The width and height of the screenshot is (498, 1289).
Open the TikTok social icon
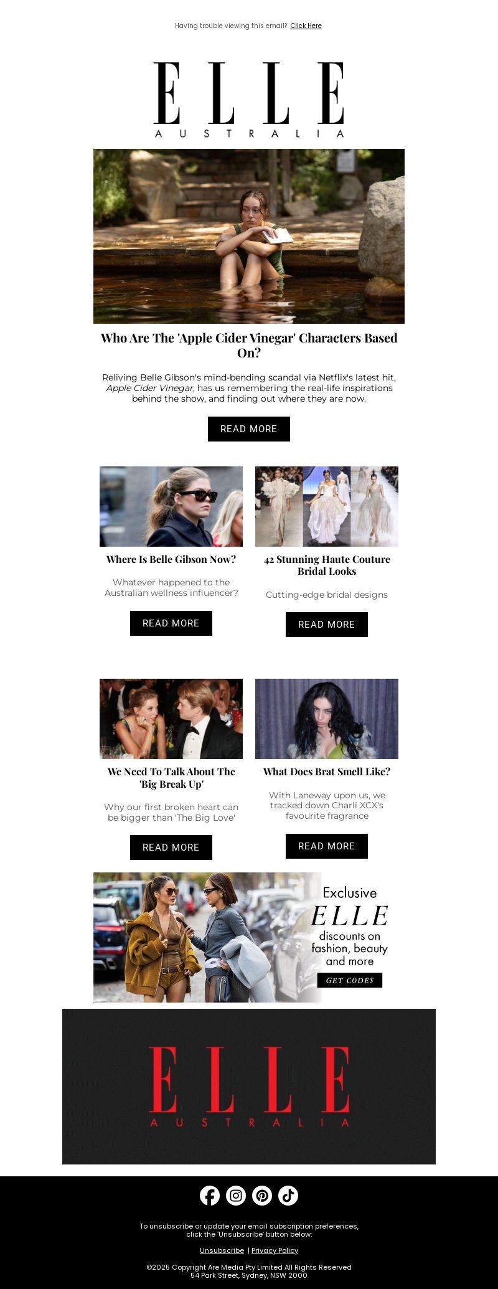coord(288,1196)
